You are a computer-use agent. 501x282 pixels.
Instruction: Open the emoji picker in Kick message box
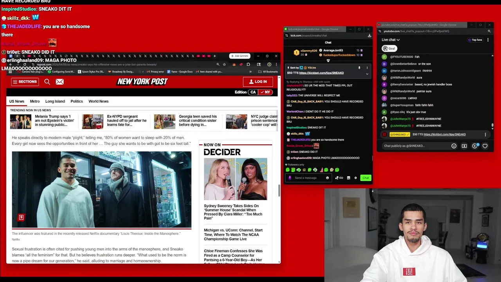pos(327,178)
